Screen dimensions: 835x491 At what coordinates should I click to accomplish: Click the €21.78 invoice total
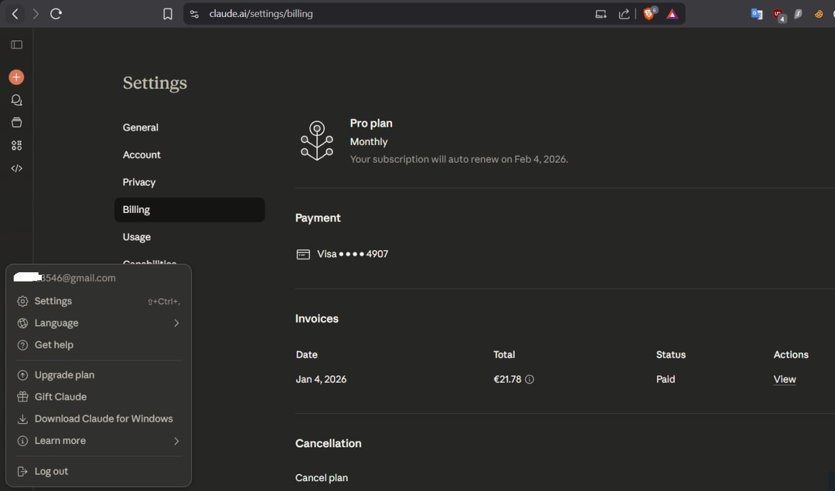tap(508, 379)
